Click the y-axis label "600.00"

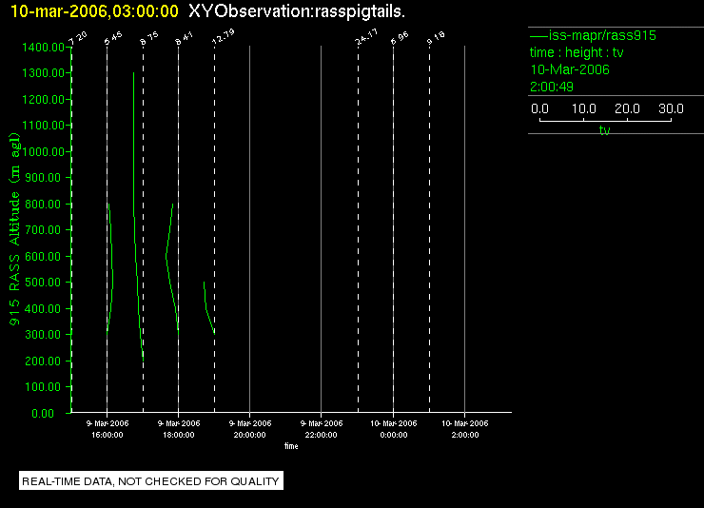(43, 256)
